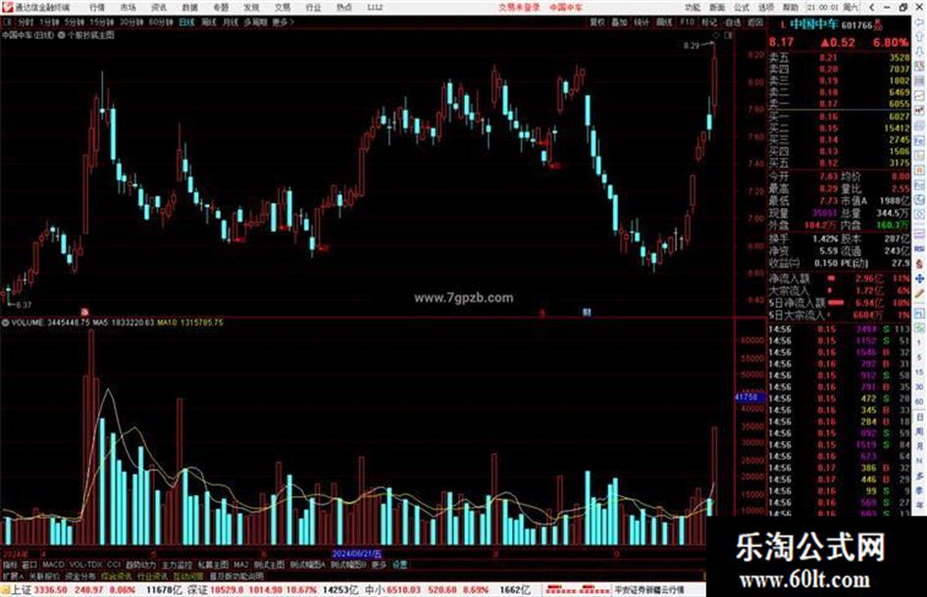The height and width of the screenshot is (597, 927).
Task: Click the 标记 mark button
Action: point(709,22)
